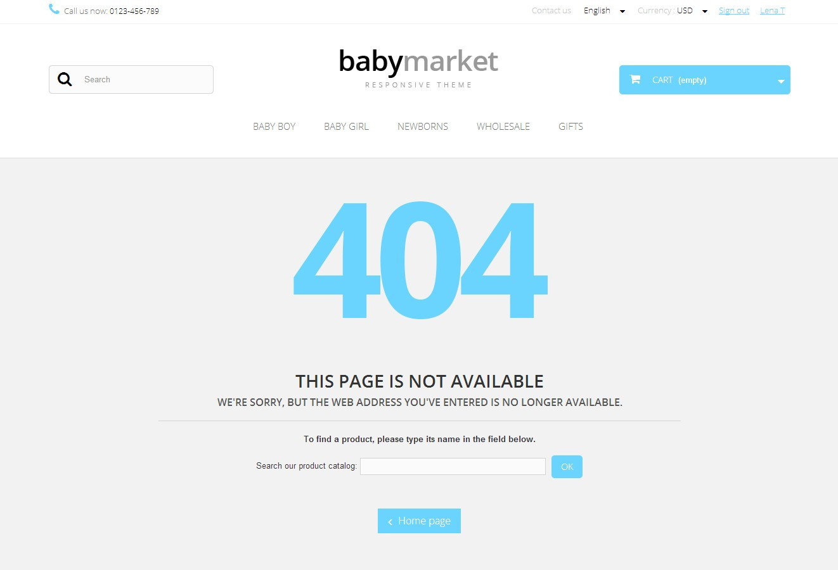This screenshot has height=570, width=838.
Task: Click the phone icon beside Call us now
Action: 54,9
